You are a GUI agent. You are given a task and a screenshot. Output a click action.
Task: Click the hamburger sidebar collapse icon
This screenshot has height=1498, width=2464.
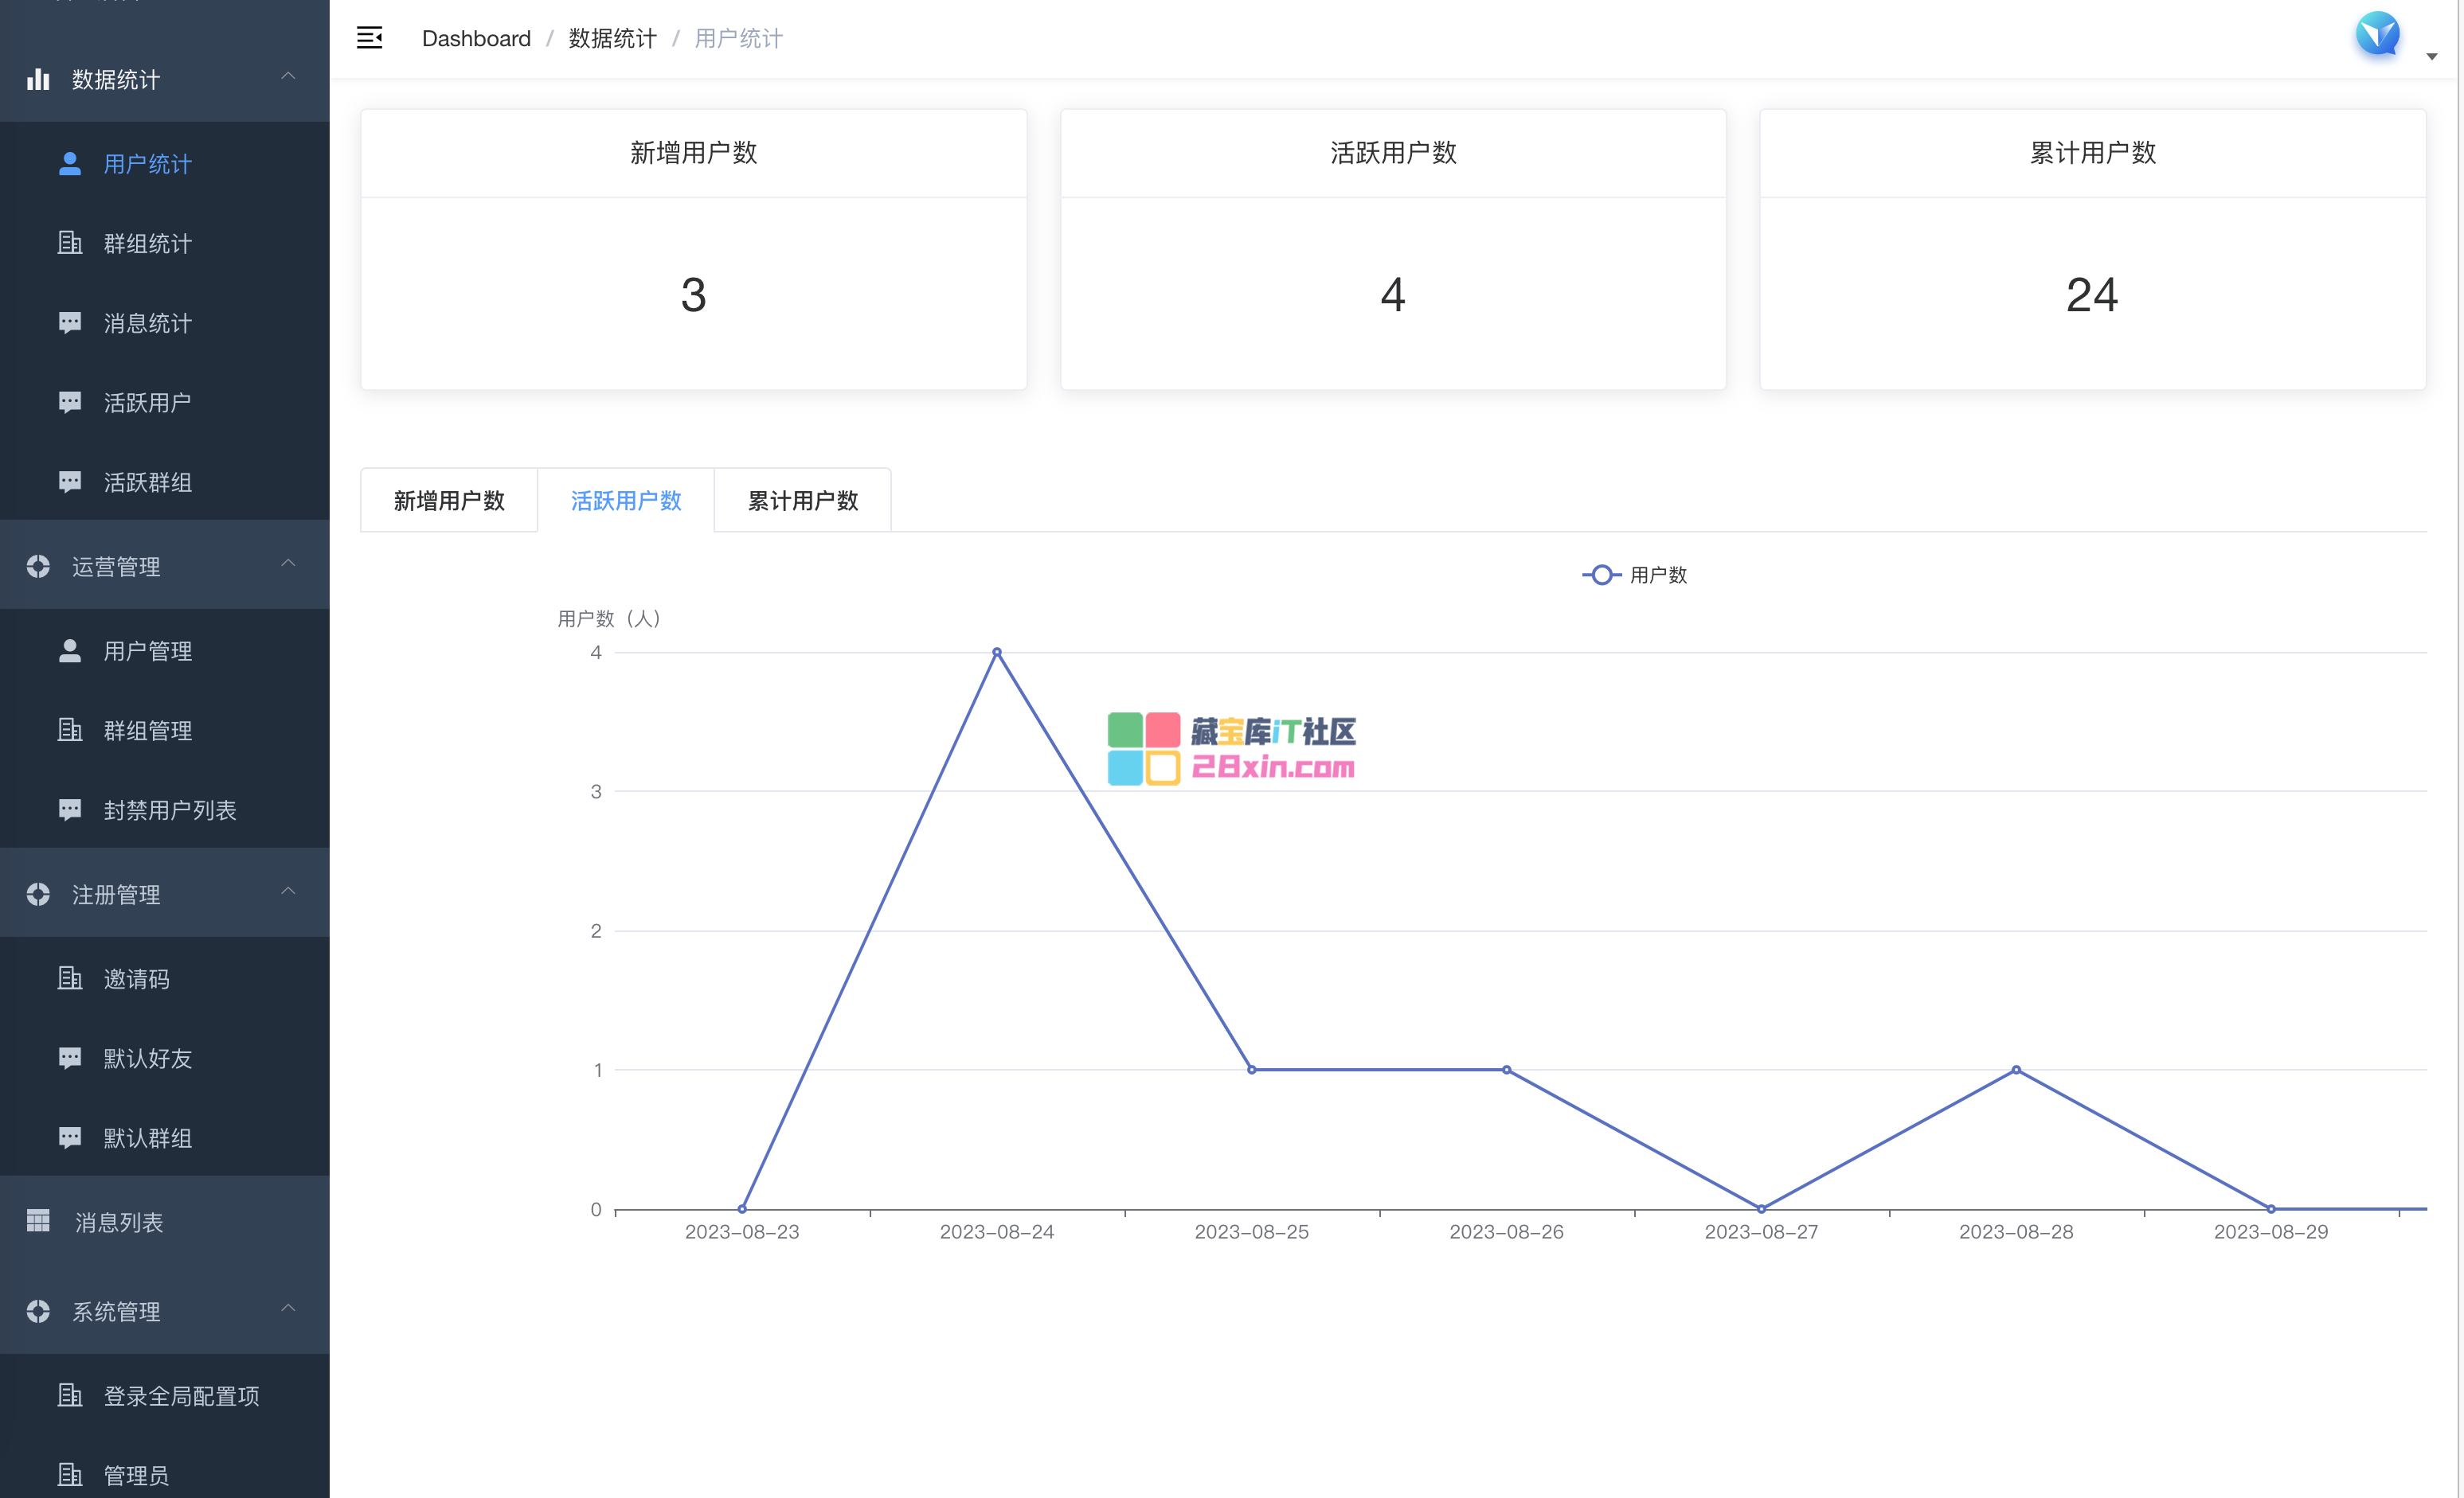[369, 38]
